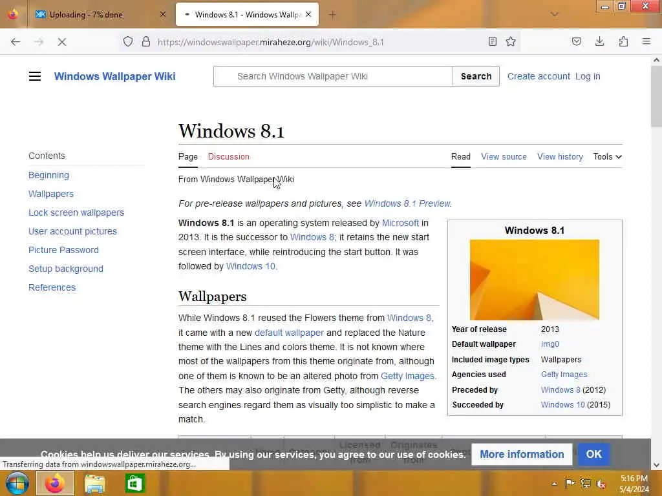Viewport: 662px width, 496px height.
Task: Open the Windows 8.1 Preview link
Action: point(407,203)
